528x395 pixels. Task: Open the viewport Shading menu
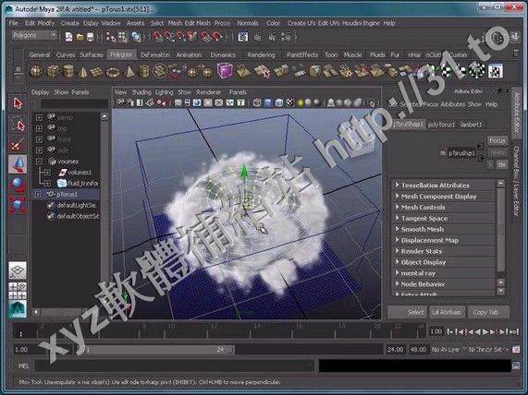pos(141,91)
